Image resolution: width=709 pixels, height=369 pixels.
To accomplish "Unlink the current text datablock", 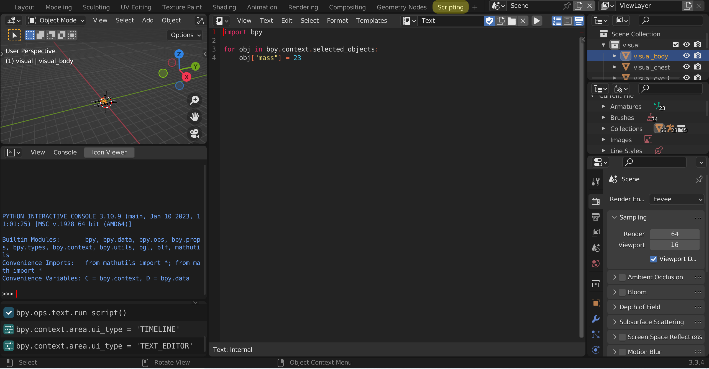I will click(523, 20).
